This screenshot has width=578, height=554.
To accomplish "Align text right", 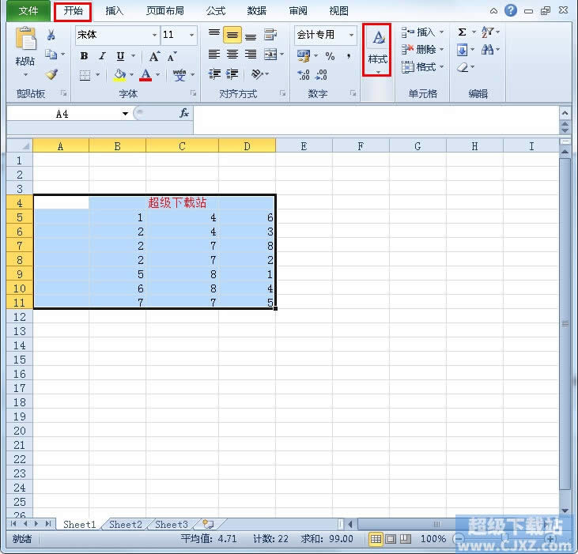I will 251,55.
